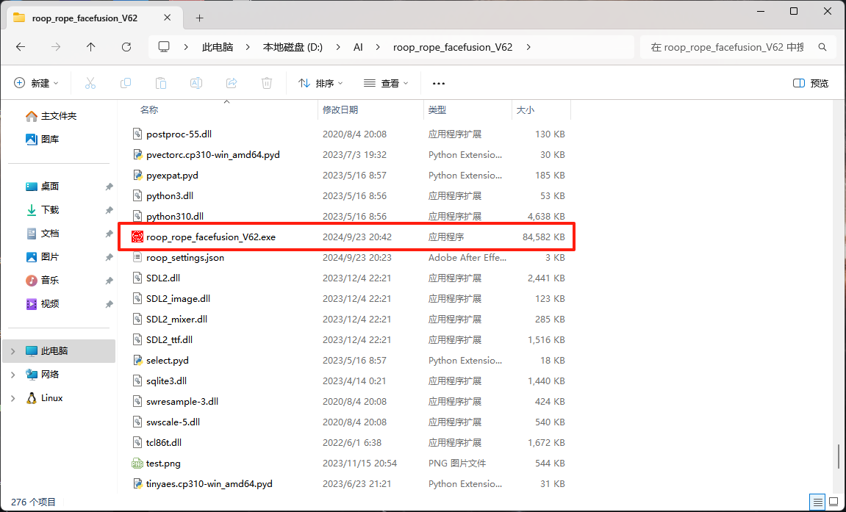Viewport: 846px width, 512px height.
Task: Open the 排序 sort dropdown
Action: 320,83
